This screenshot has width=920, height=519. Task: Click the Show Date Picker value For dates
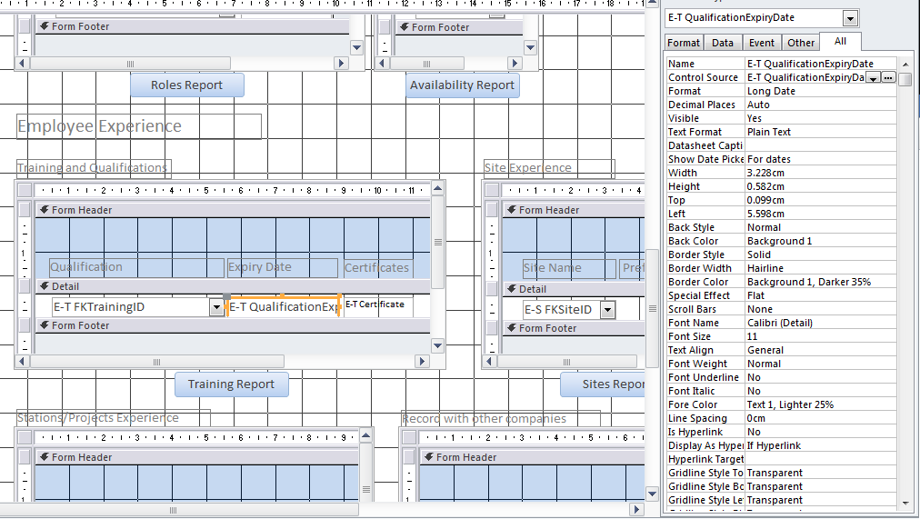tap(821, 159)
